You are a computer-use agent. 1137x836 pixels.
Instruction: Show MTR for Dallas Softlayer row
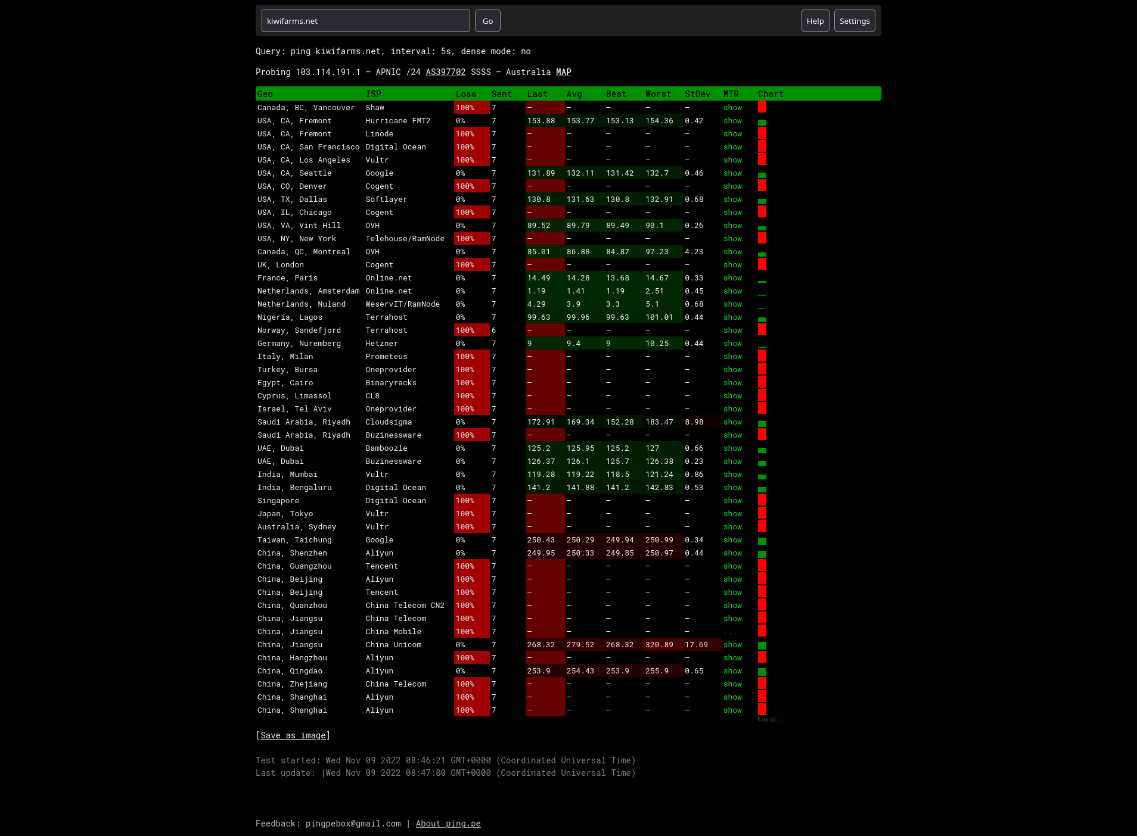click(x=732, y=199)
